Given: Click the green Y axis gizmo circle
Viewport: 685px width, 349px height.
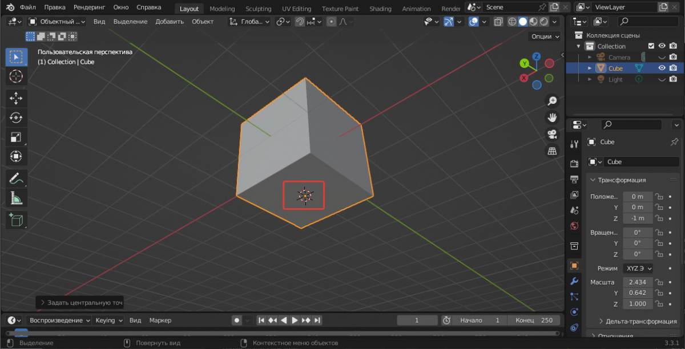Looking at the screenshot, I should pos(525,64).
